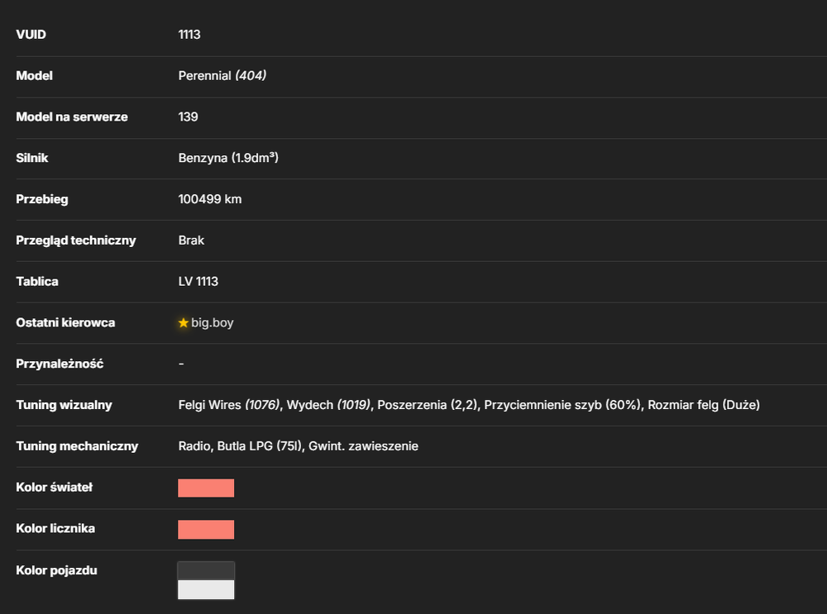Click the Tuning mechaniczny label
827x614 pixels.
click(77, 446)
